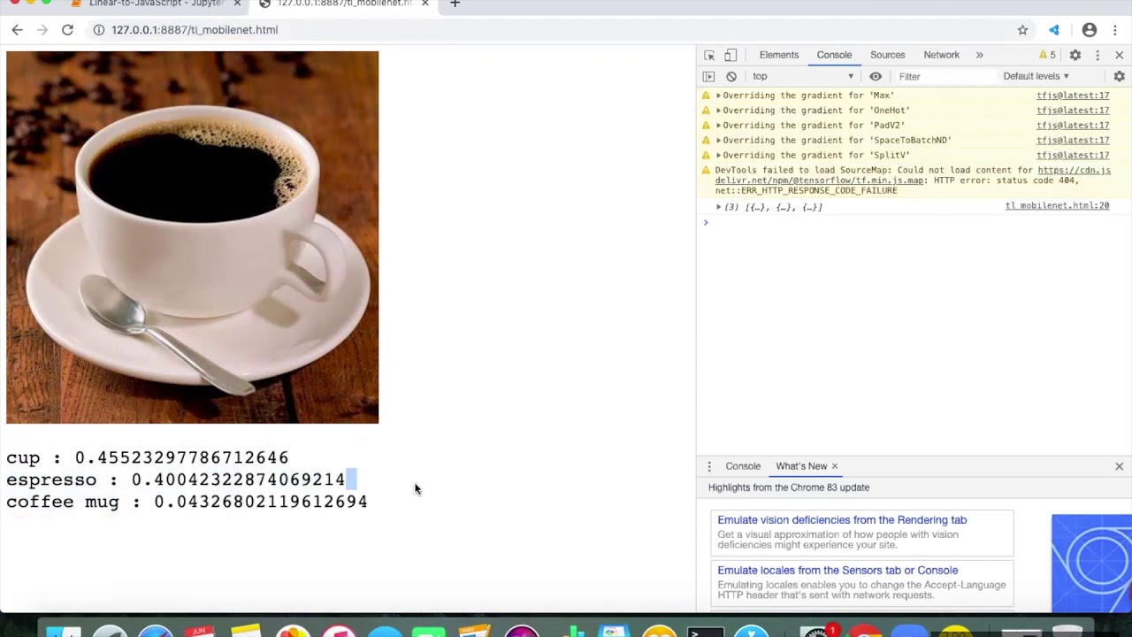Viewport: 1132px width, 637px height.
Task: Switch to the Network tab
Action: point(941,55)
